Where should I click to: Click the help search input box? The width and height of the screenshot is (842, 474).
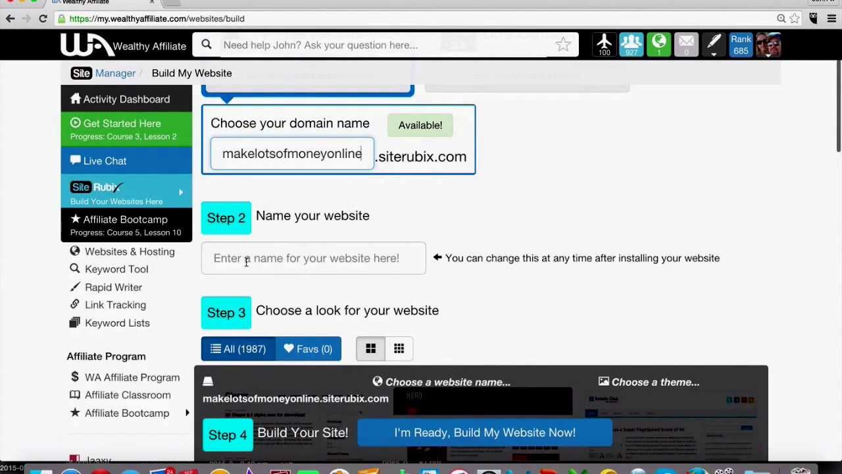coord(386,45)
